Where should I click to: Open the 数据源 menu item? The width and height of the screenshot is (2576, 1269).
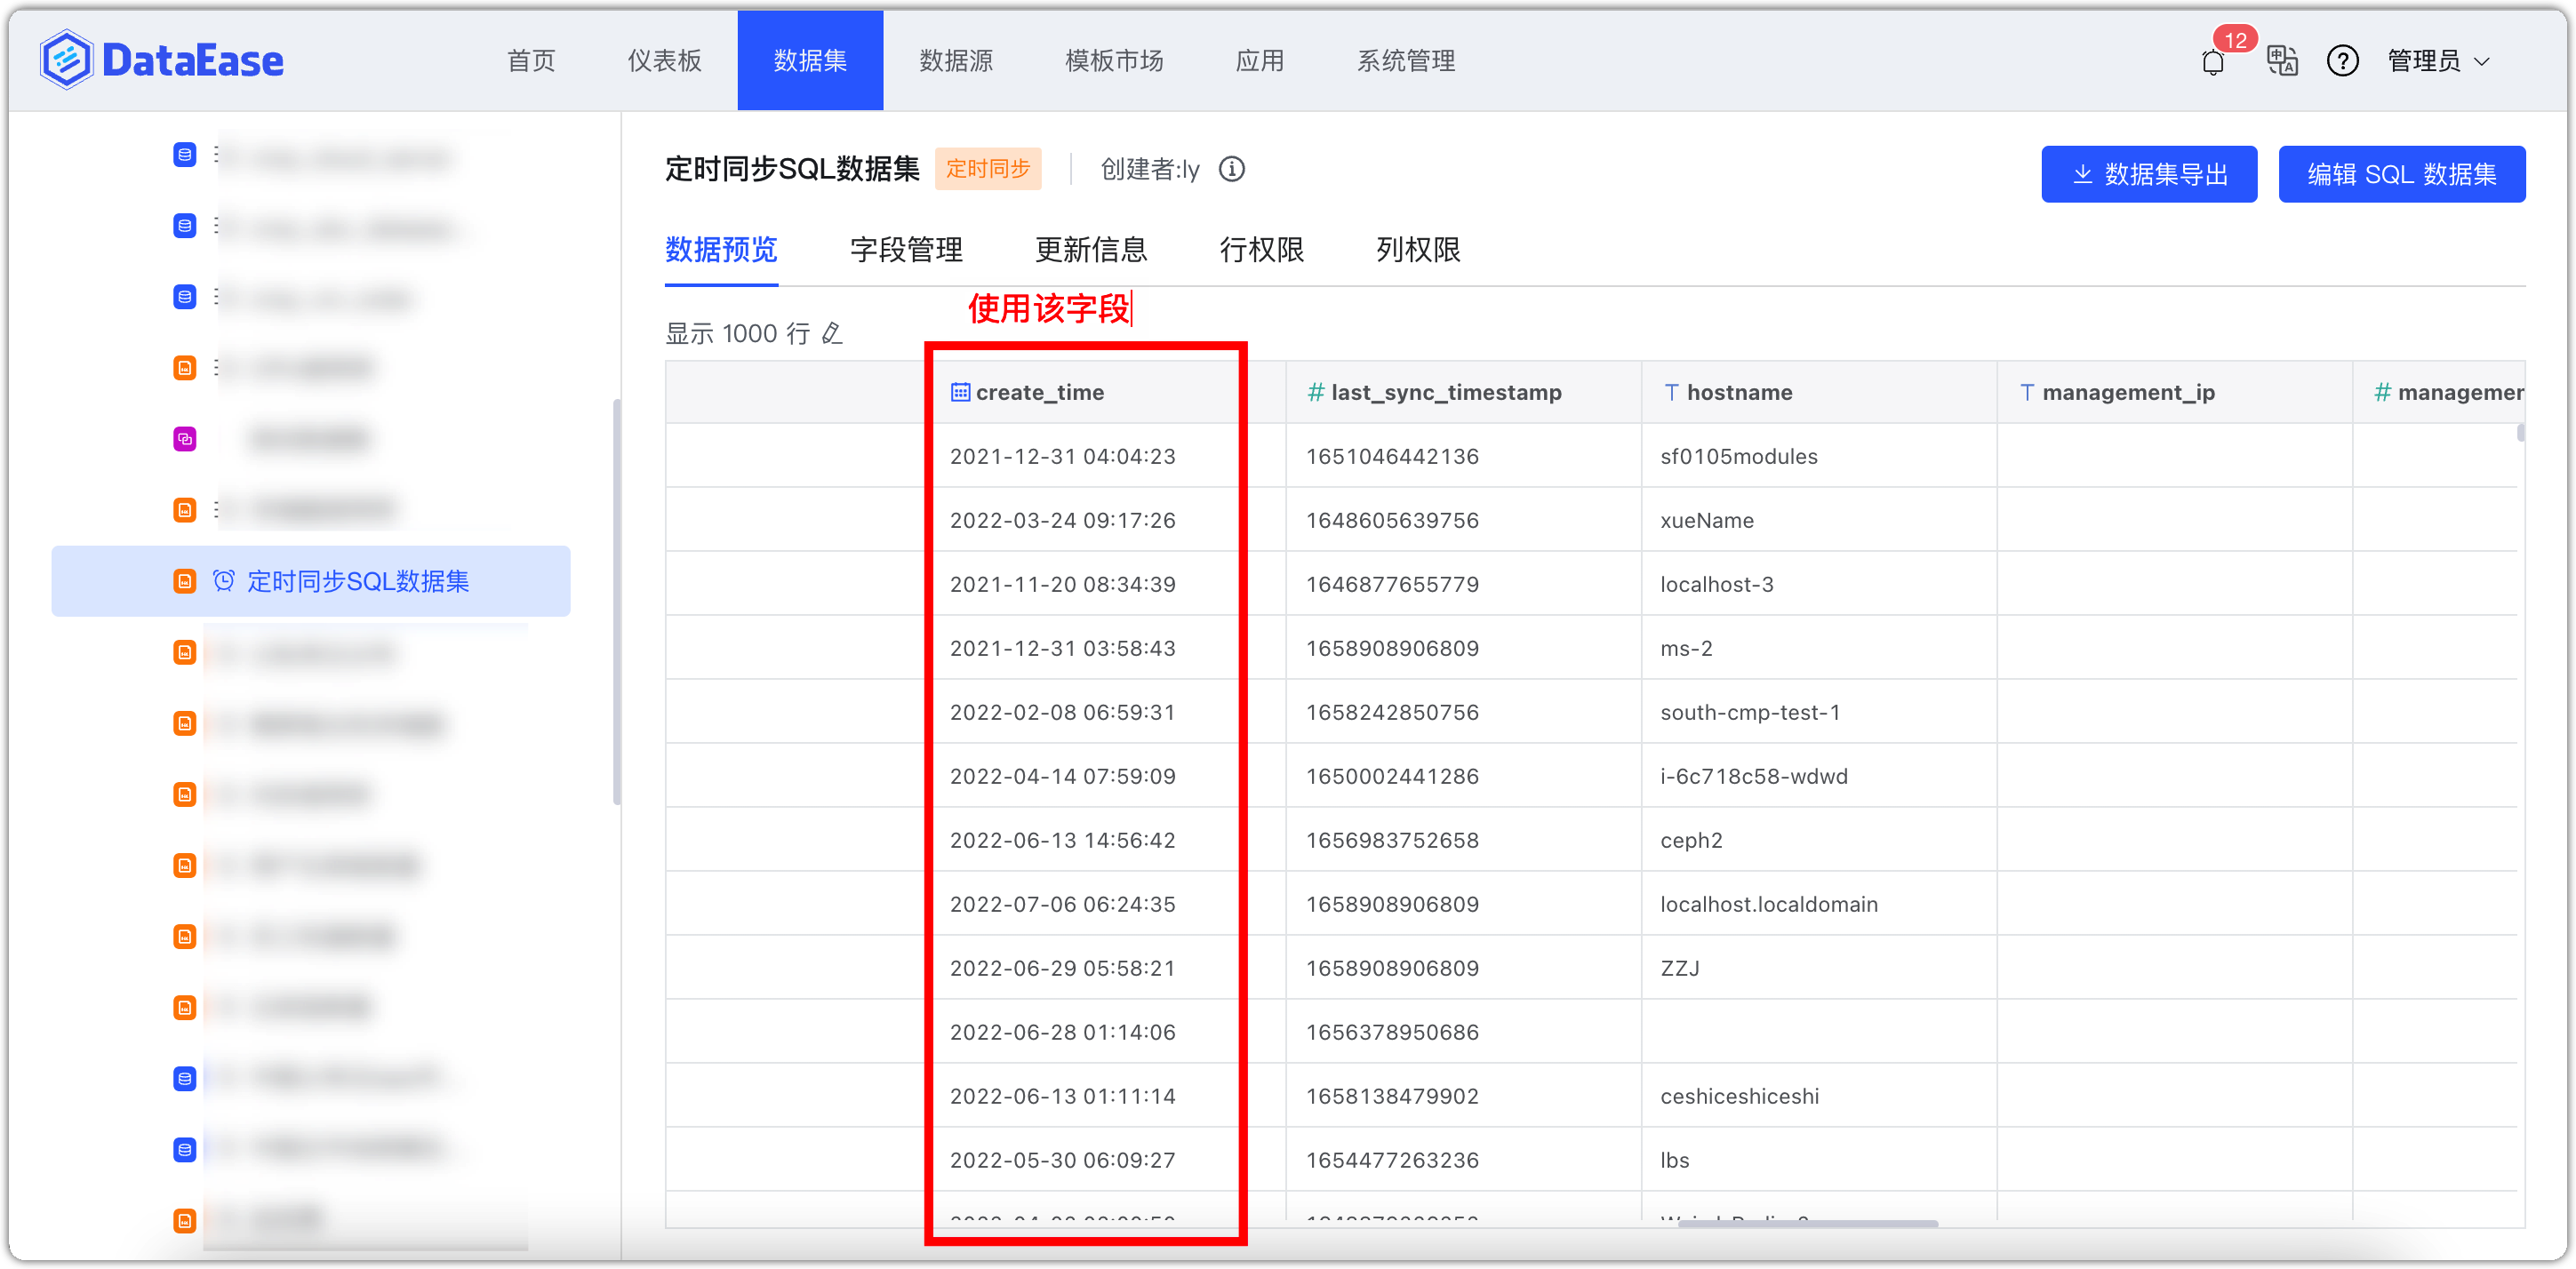pyautogui.click(x=956, y=60)
